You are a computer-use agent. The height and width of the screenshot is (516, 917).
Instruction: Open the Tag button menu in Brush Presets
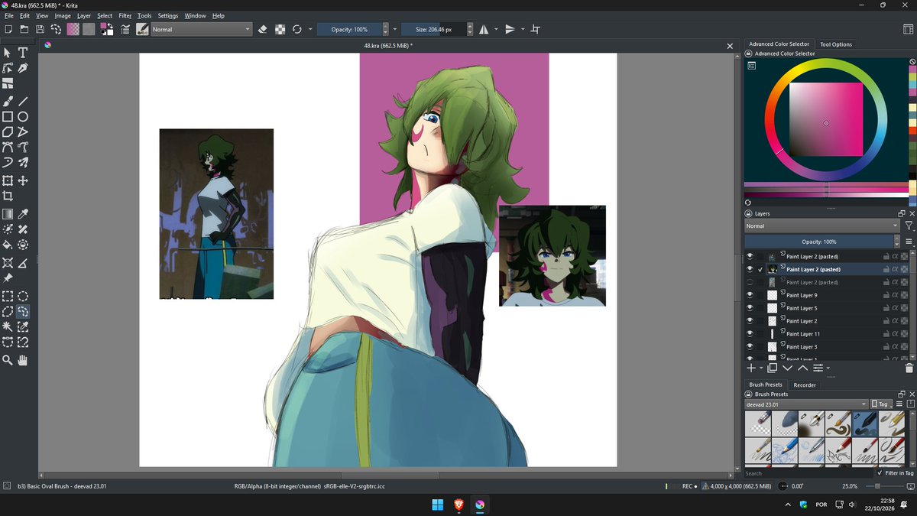pos(881,404)
